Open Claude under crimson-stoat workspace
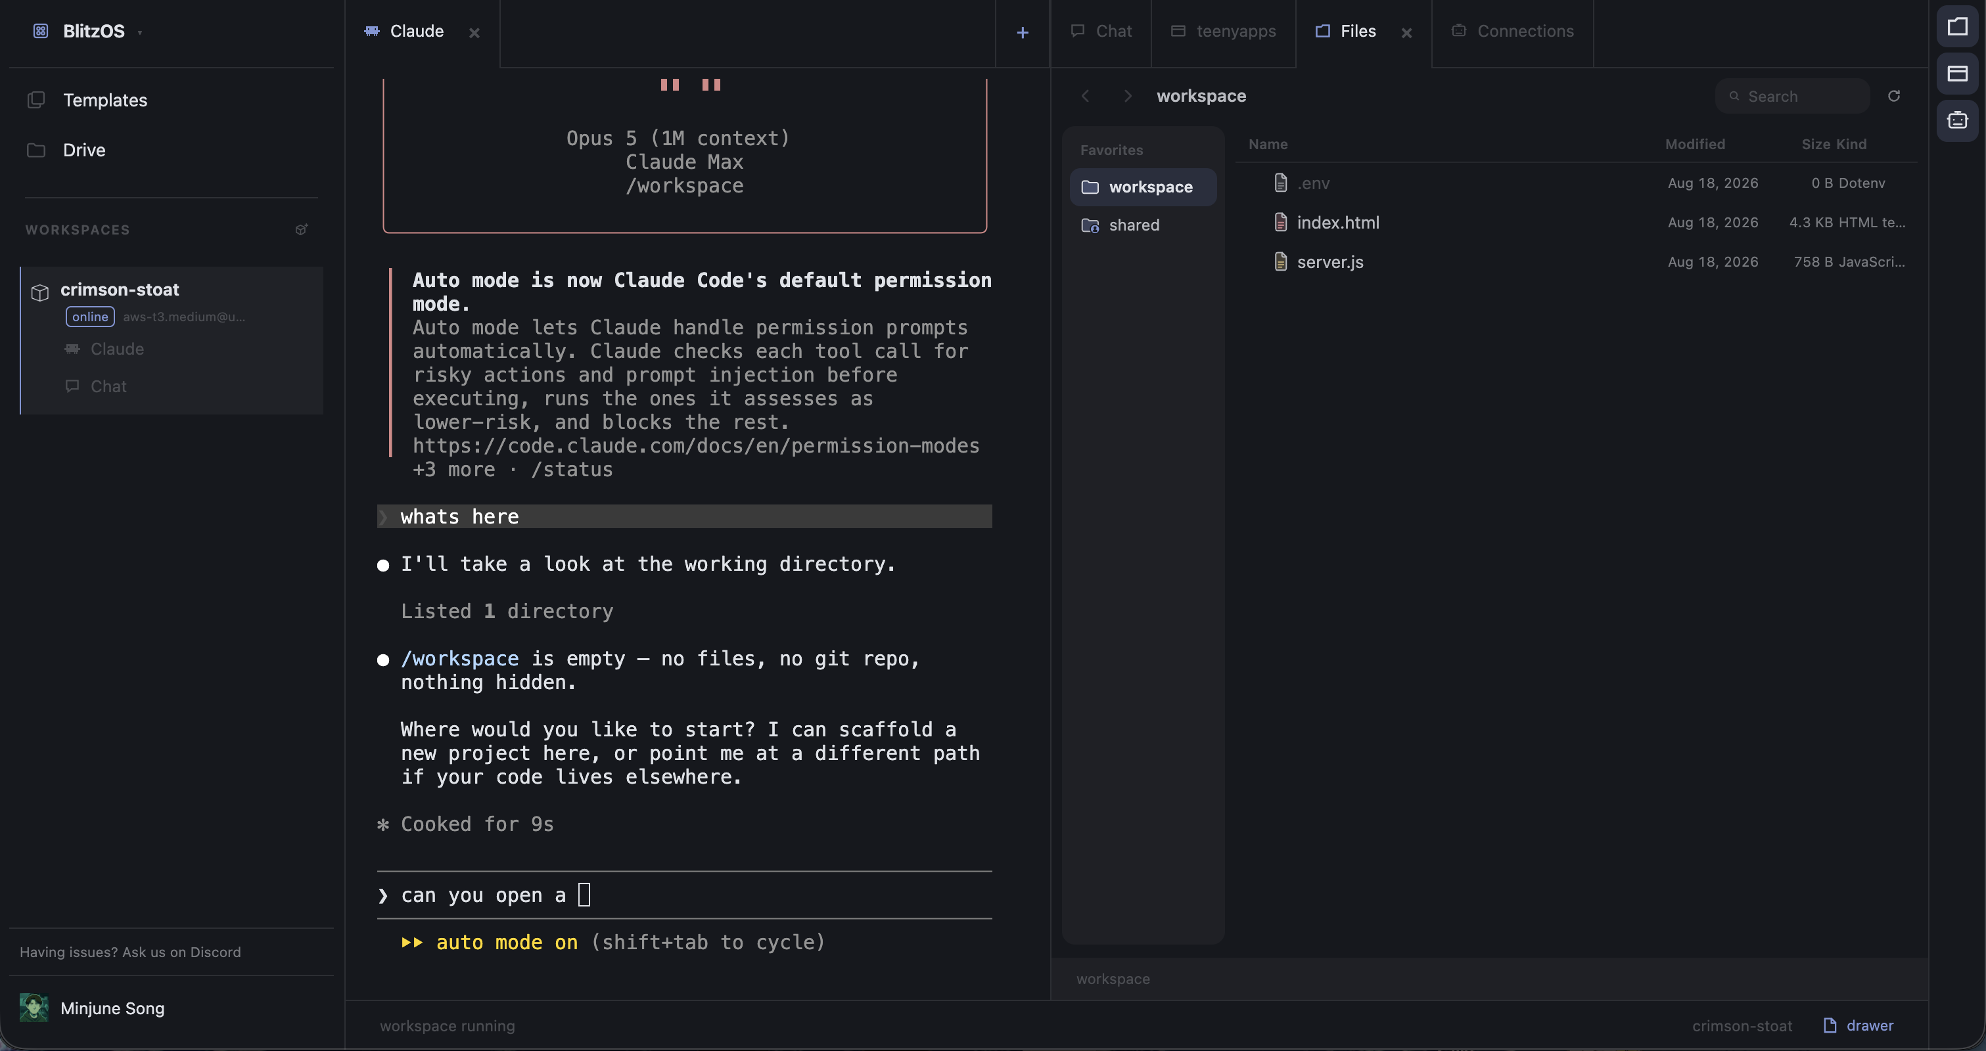1986x1051 pixels. [x=117, y=349]
